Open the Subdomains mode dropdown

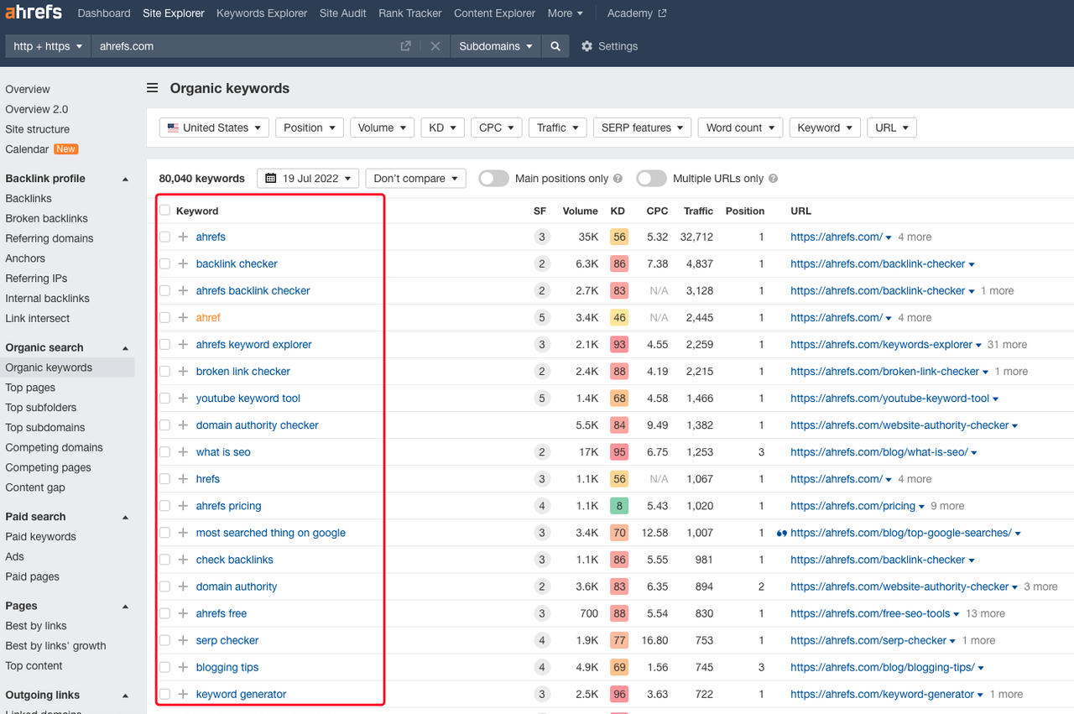pos(496,46)
